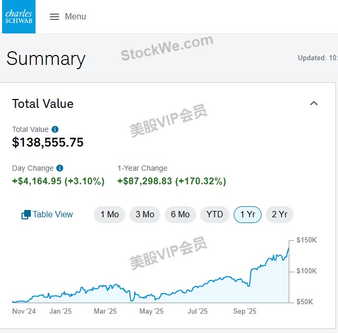Select the 1 Mo time range
338x333 pixels.
coord(110,215)
